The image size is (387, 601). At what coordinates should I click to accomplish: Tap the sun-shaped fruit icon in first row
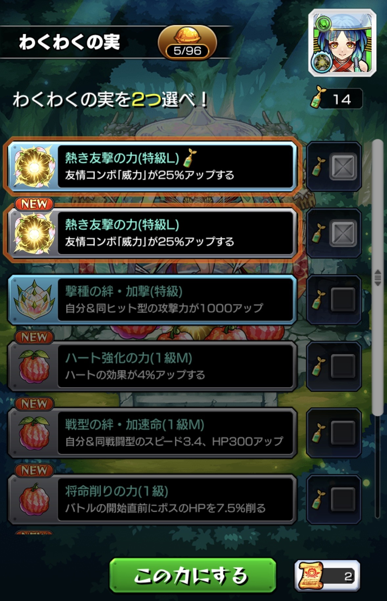pos(34,167)
